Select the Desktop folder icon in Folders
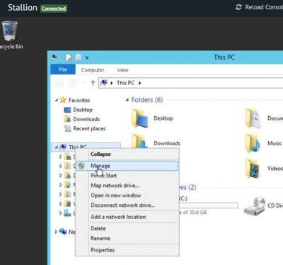 (140, 118)
